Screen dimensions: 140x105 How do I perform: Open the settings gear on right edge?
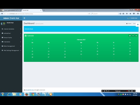(138, 24)
